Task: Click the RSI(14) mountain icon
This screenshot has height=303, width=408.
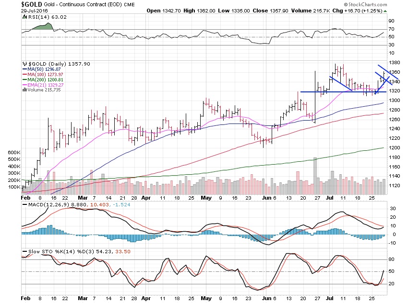Action: pyautogui.click(x=24, y=17)
